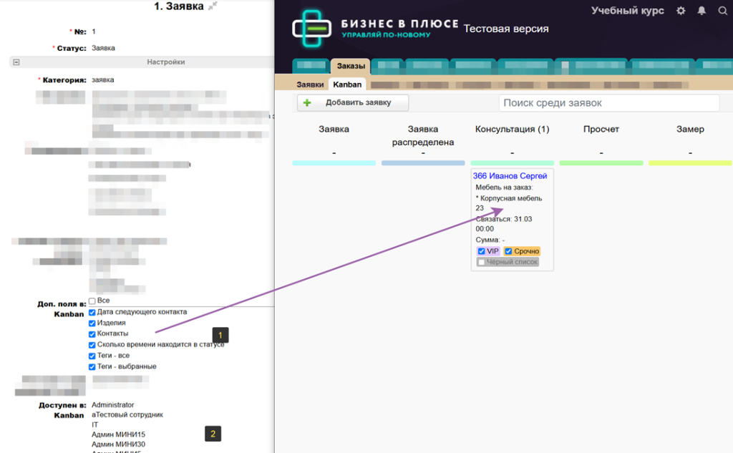Click the Бизнес в Плюсе logo
This screenshot has height=453, width=733.
click(x=311, y=29)
